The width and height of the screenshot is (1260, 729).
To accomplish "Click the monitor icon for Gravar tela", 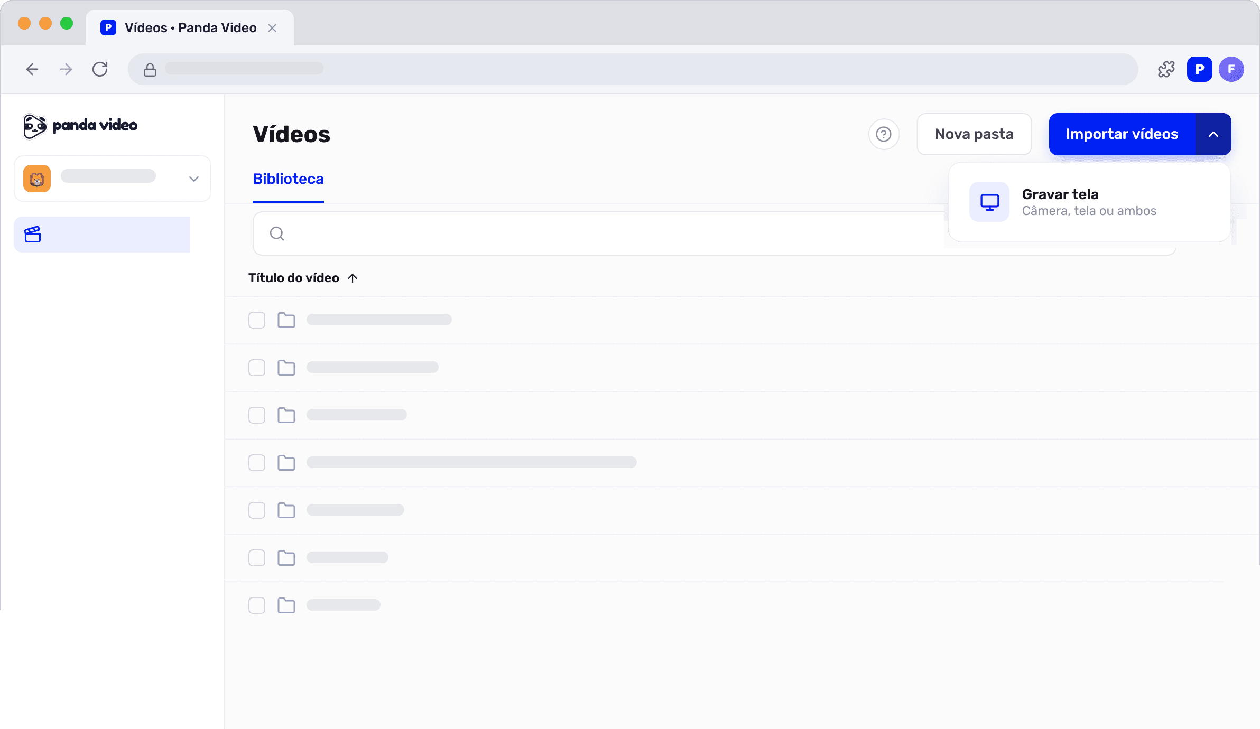I will tap(989, 202).
